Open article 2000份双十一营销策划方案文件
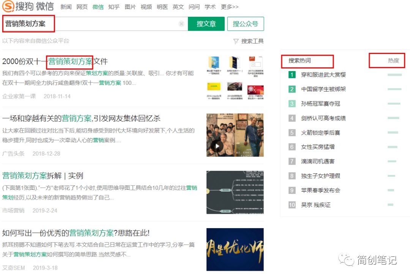Screen dimensions: 410x278 (x=55, y=61)
